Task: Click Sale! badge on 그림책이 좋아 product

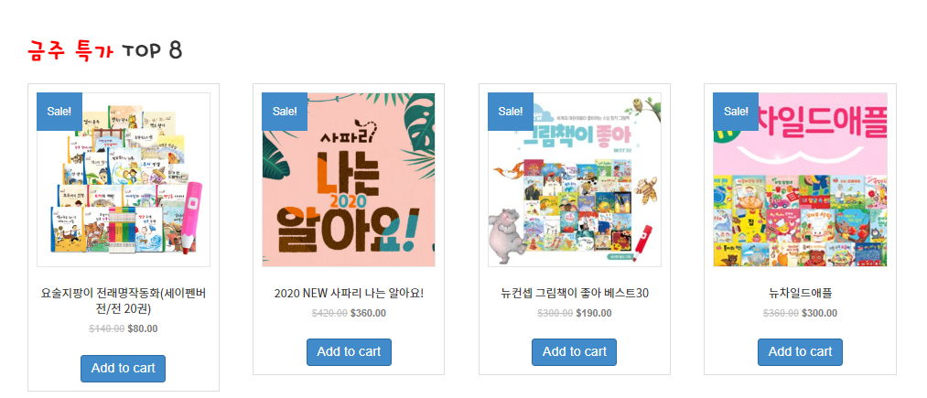Action: point(511,112)
